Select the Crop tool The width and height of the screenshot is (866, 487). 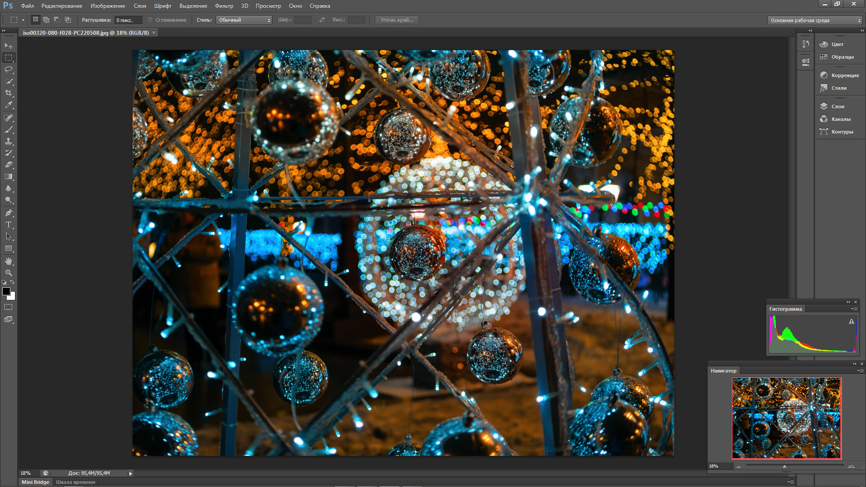tap(9, 93)
